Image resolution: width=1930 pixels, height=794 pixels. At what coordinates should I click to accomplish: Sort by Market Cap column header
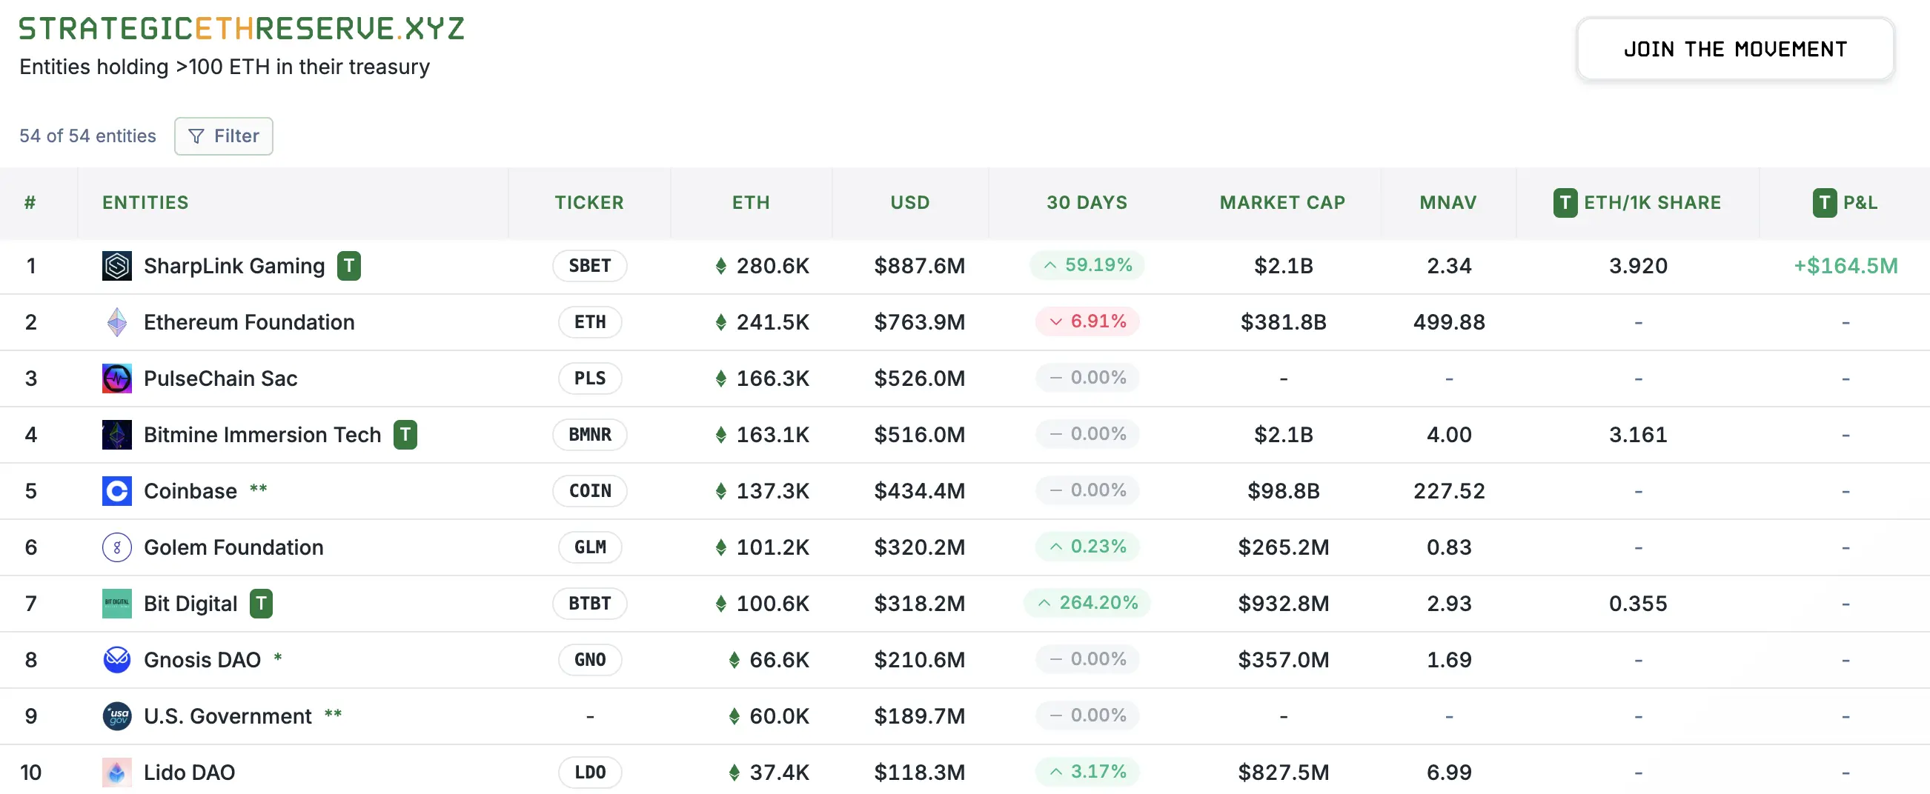point(1282,202)
